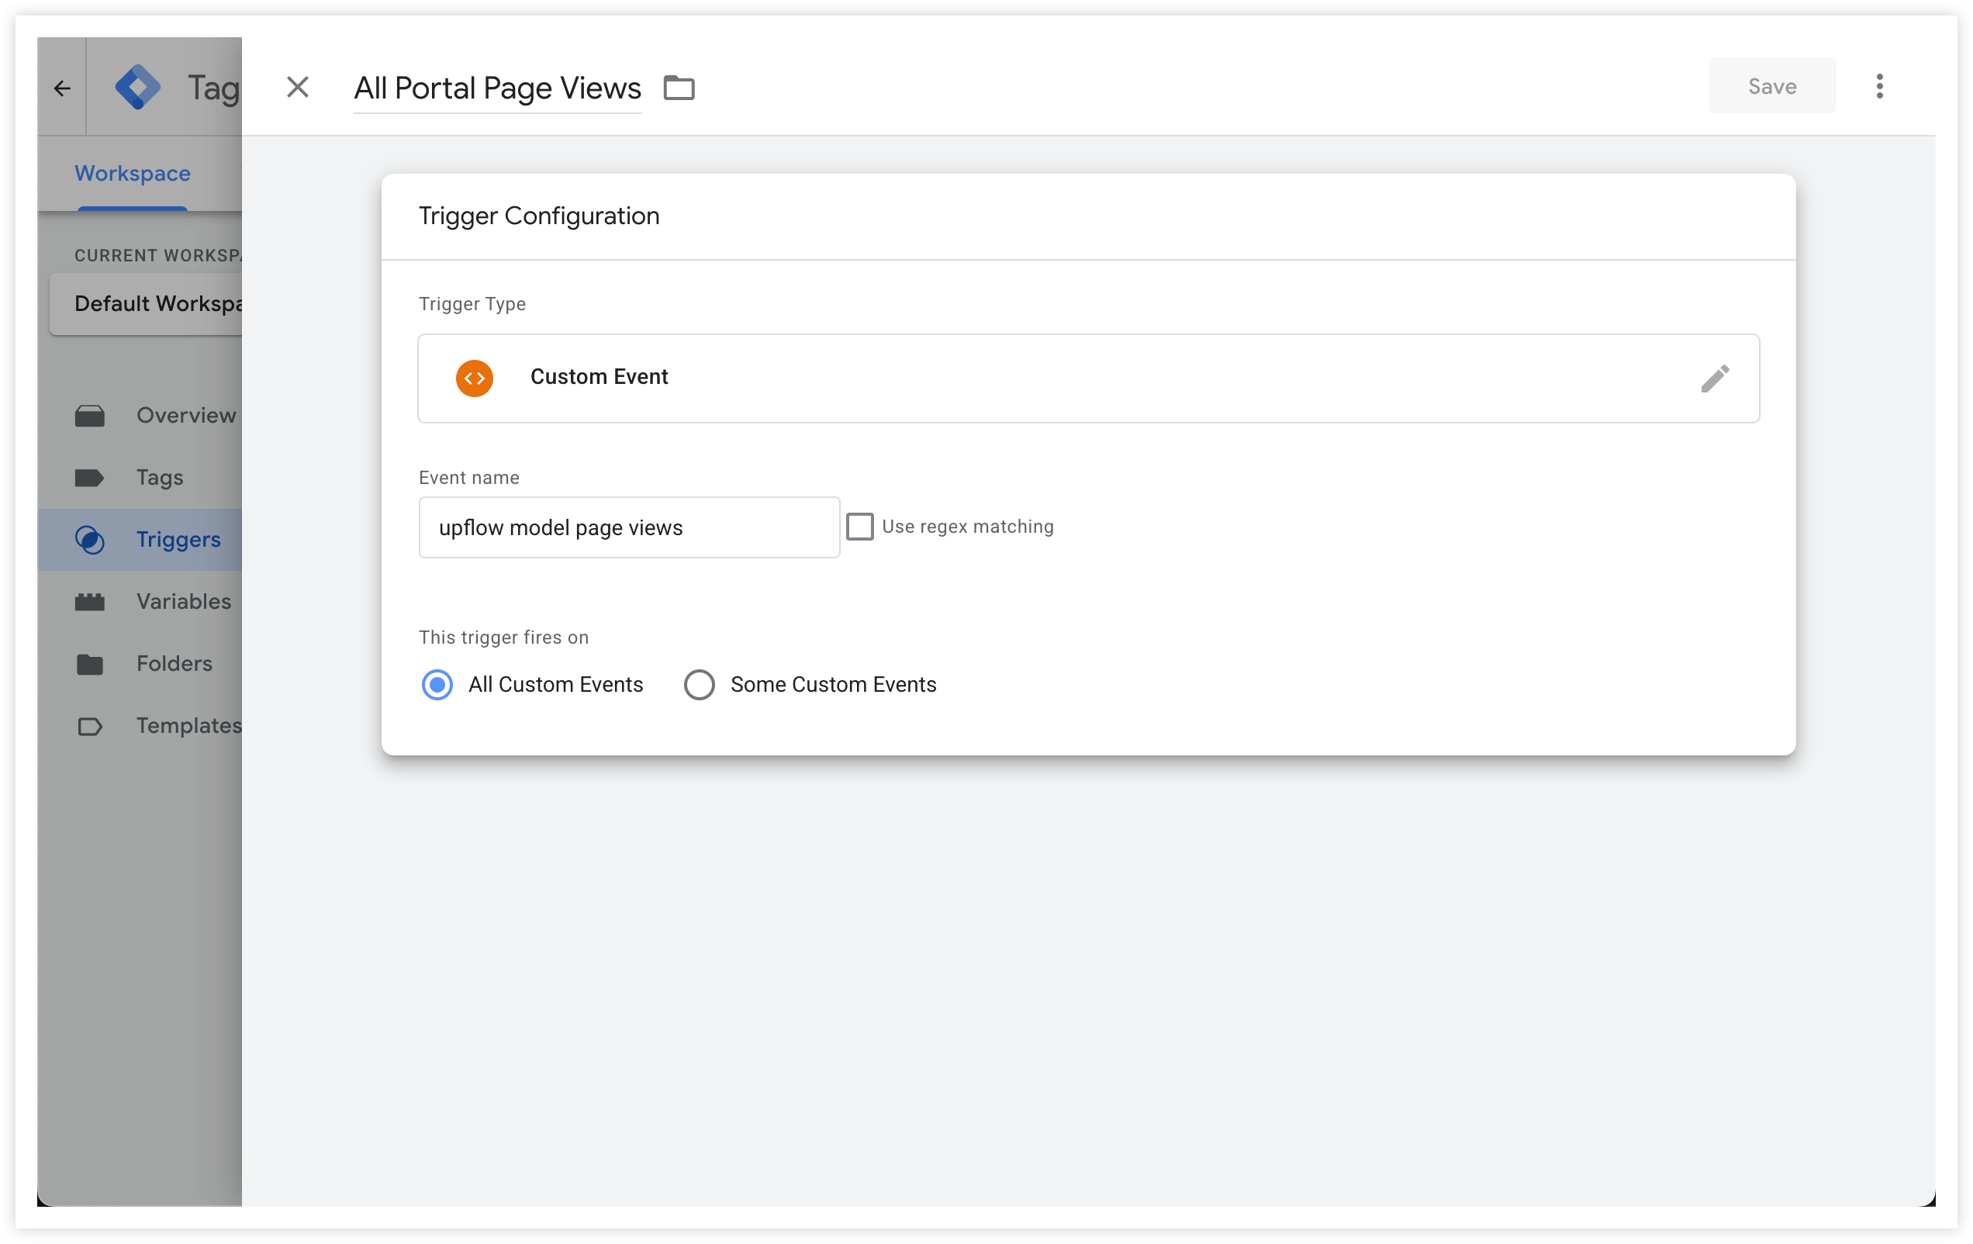Viewport: 1973px width, 1244px height.
Task: Switch to the Workspace tab
Action: 133,173
